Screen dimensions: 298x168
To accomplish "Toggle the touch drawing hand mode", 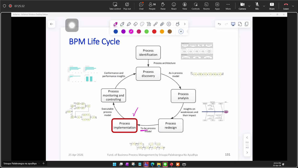I will pos(177,24).
